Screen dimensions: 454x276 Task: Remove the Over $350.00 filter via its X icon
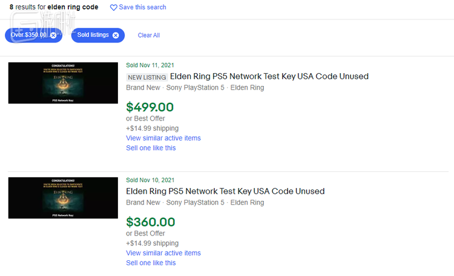pyautogui.click(x=53, y=35)
